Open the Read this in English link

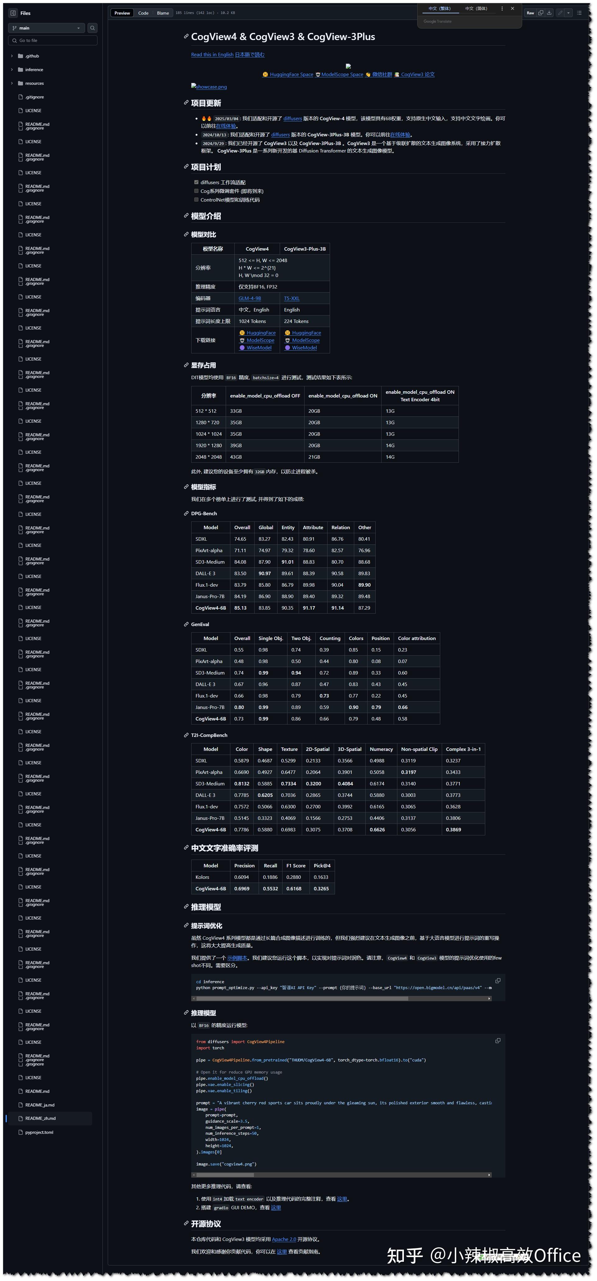[212, 55]
